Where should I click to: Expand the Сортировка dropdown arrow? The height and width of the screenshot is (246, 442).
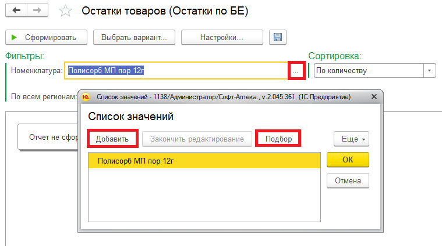coord(430,71)
